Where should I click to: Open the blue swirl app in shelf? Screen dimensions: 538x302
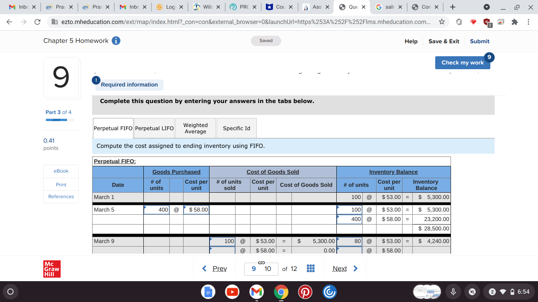[329, 292]
